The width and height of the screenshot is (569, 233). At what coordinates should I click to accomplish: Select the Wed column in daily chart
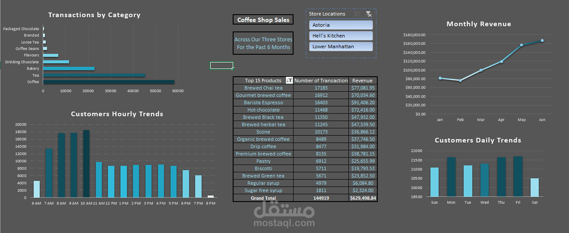pos(484,180)
